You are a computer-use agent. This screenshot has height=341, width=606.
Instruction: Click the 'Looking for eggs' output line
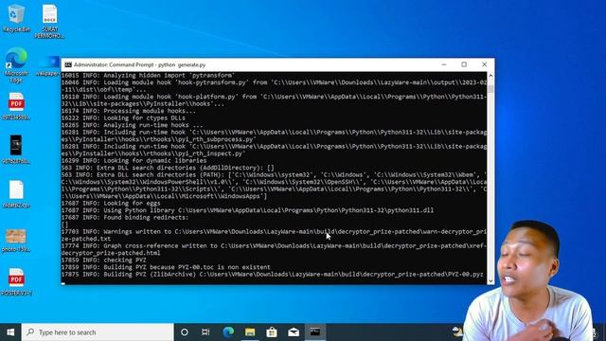coord(111,204)
